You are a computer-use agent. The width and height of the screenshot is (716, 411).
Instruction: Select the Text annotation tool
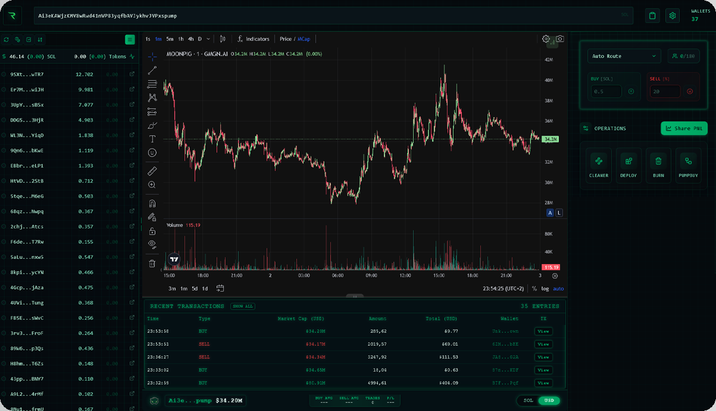click(x=152, y=139)
